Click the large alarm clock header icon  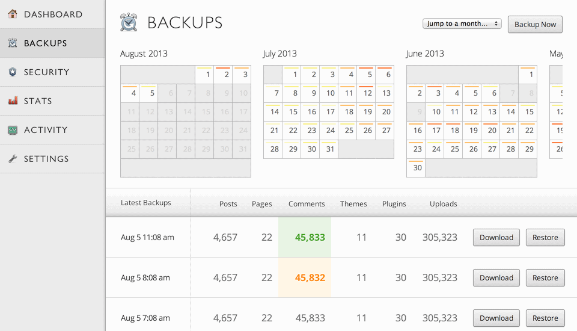pos(129,23)
